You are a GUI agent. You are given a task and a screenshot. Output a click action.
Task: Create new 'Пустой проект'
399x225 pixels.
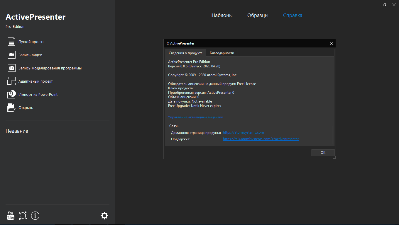[31, 42]
